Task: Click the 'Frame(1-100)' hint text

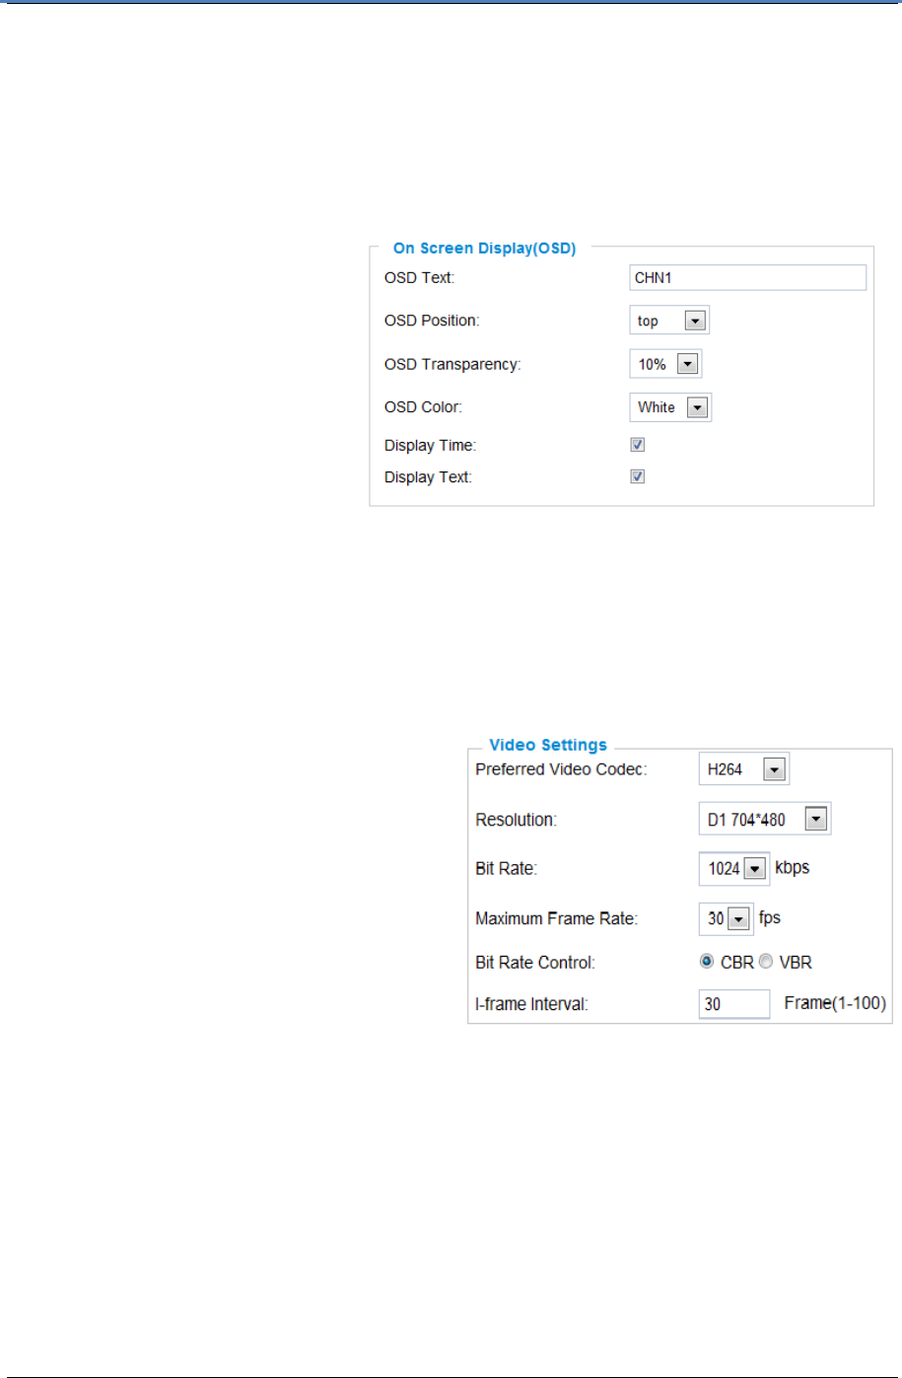Action: tap(835, 1003)
